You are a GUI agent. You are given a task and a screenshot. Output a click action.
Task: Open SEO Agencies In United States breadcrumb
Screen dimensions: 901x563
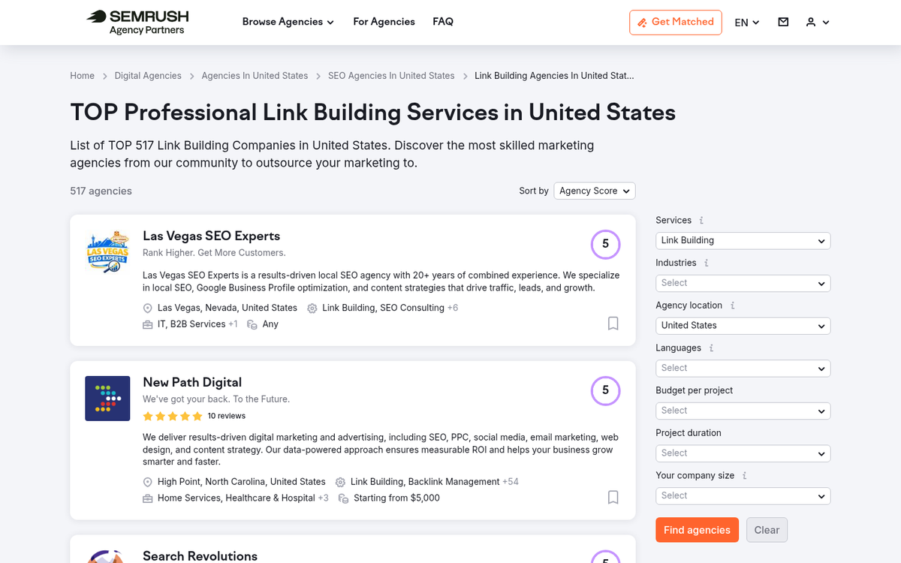click(391, 76)
